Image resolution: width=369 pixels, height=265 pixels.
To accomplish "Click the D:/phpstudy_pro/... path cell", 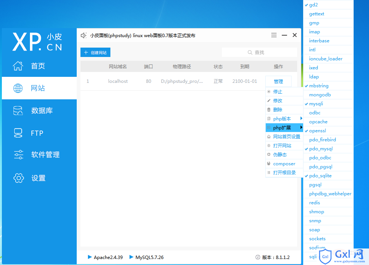I will (182, 81).
